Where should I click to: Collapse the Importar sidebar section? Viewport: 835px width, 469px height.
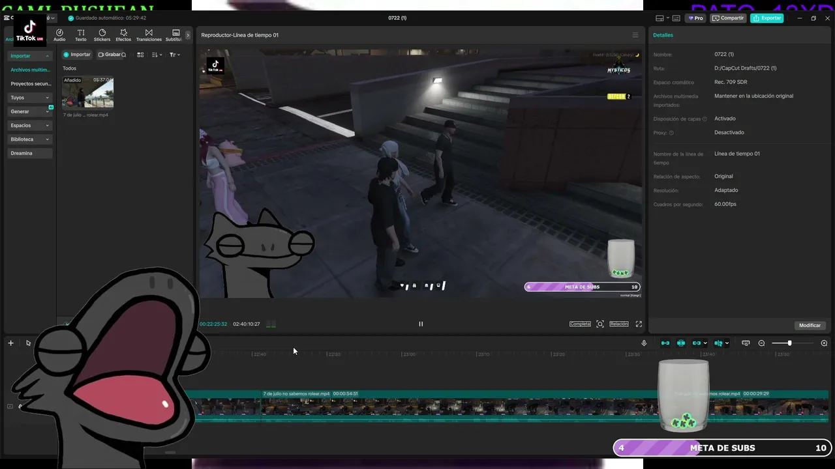tap(30, 56)
